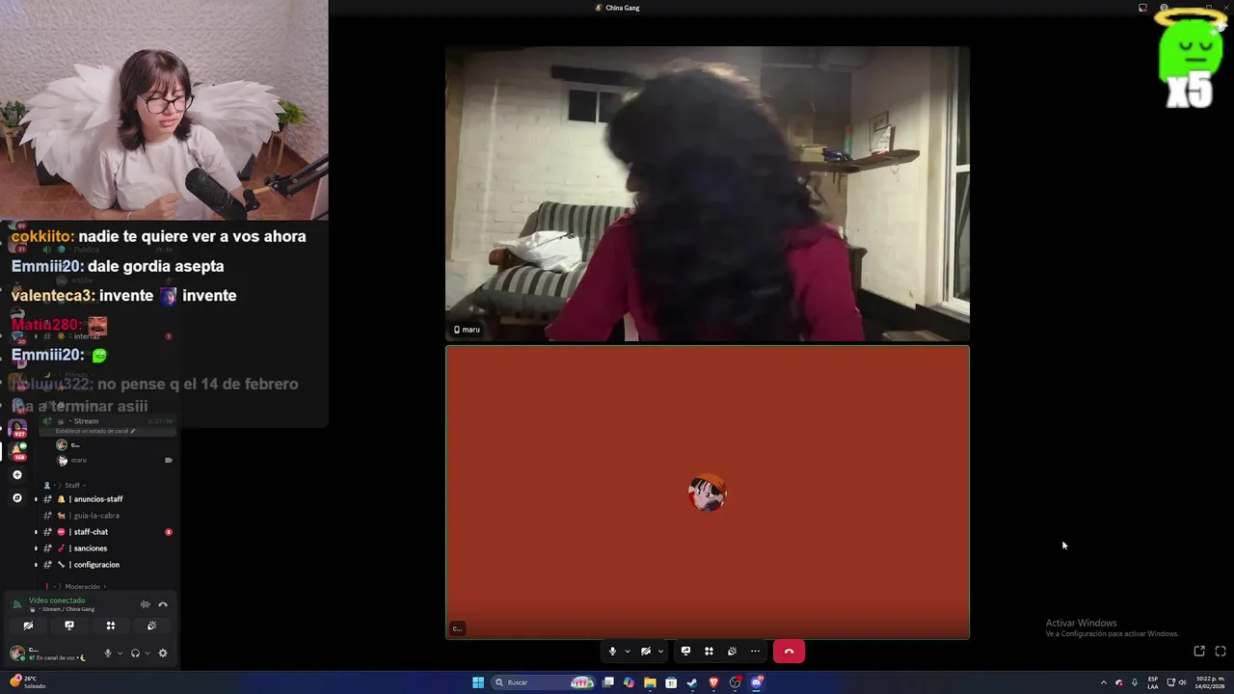Open File Explorer from the taskbar
1234x694 pixels.
(x=651, y=682)
